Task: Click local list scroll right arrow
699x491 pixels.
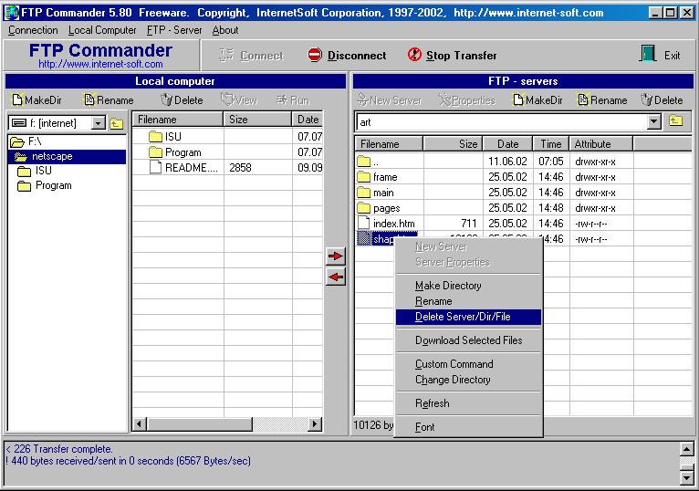Action: point(315,423)
